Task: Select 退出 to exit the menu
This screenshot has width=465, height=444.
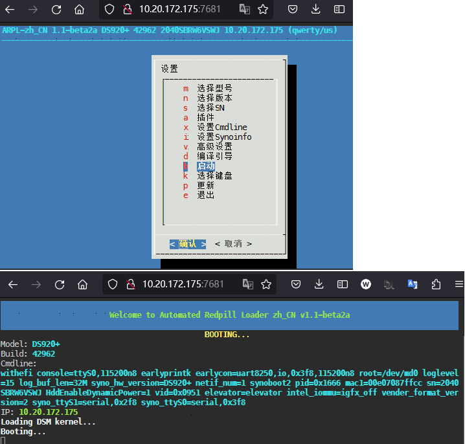Action: [205, 195]
